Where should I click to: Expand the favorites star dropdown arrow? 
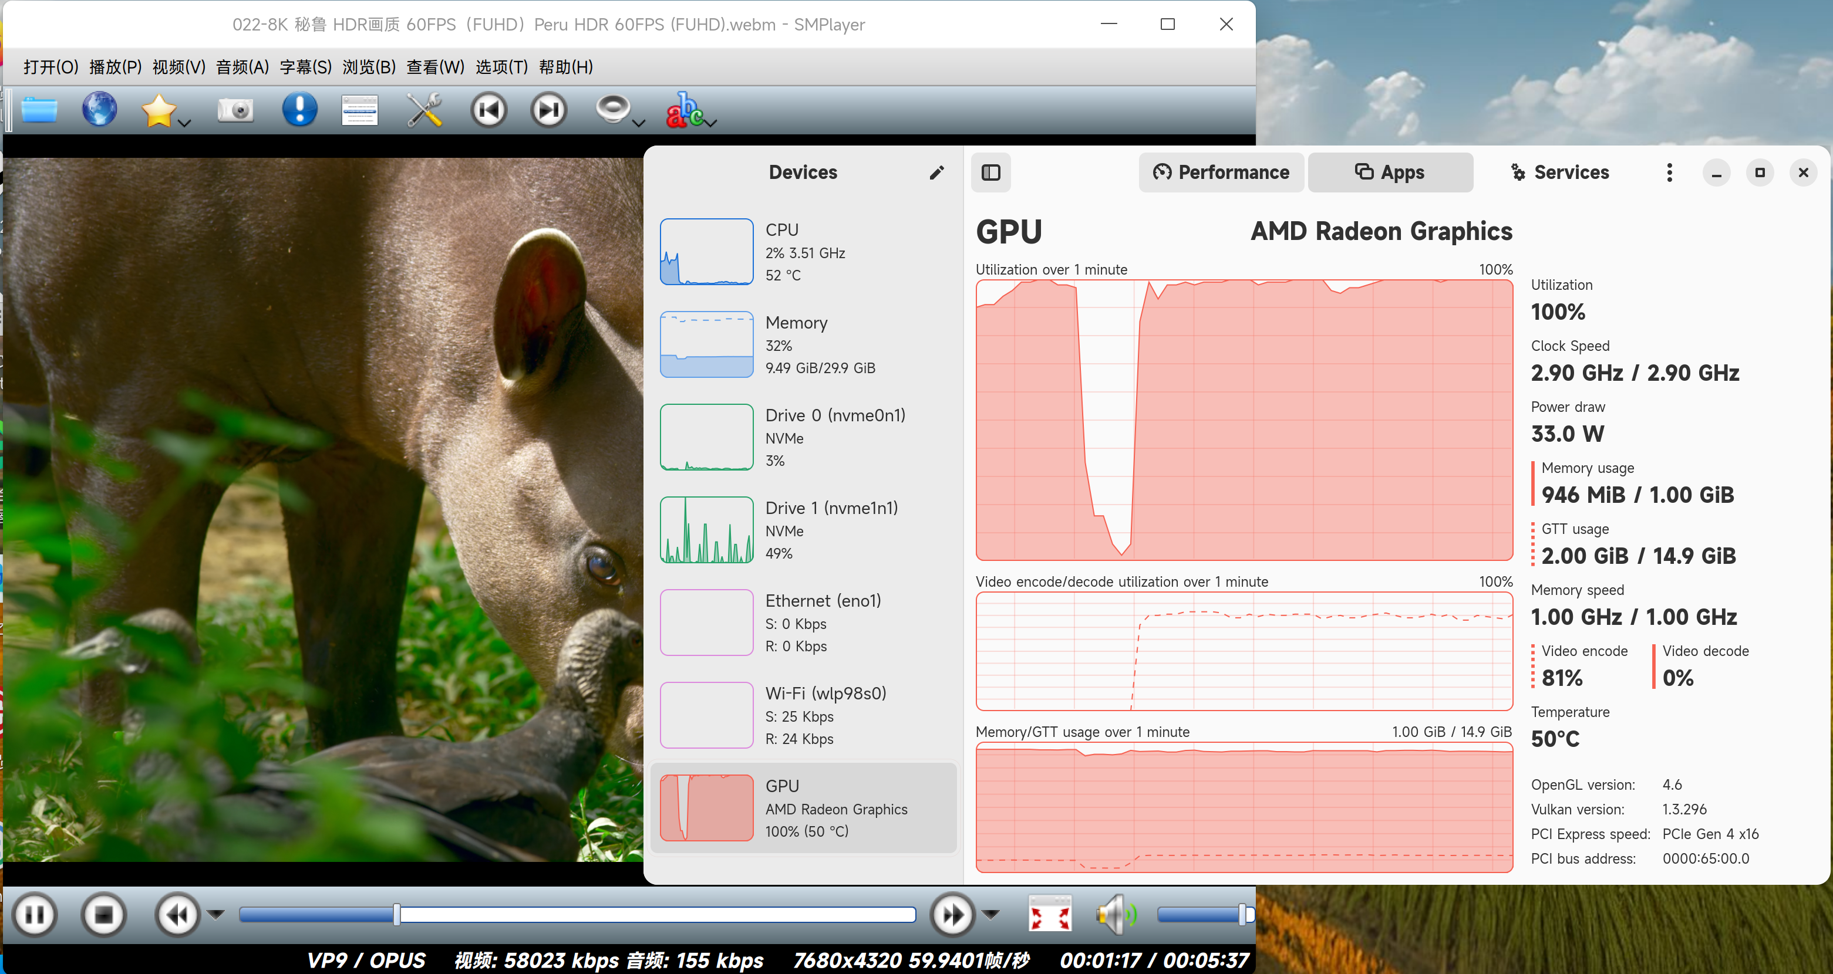coord(184,123)
